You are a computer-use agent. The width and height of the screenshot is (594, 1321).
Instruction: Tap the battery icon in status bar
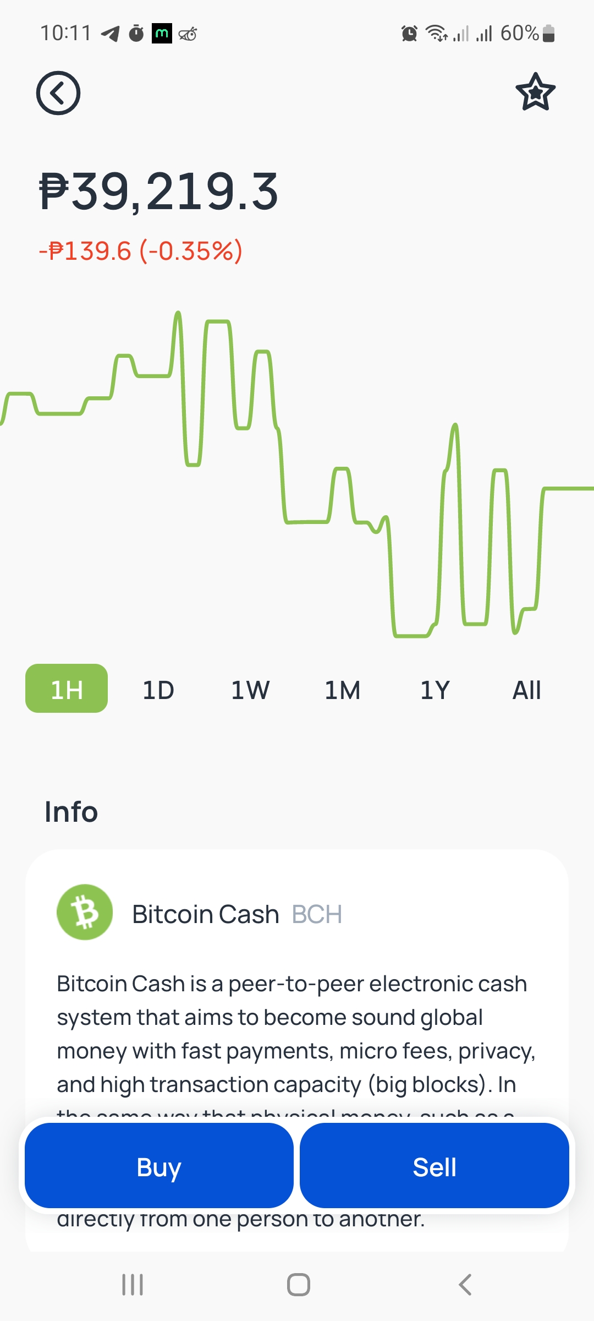click(x=548, y=34)
